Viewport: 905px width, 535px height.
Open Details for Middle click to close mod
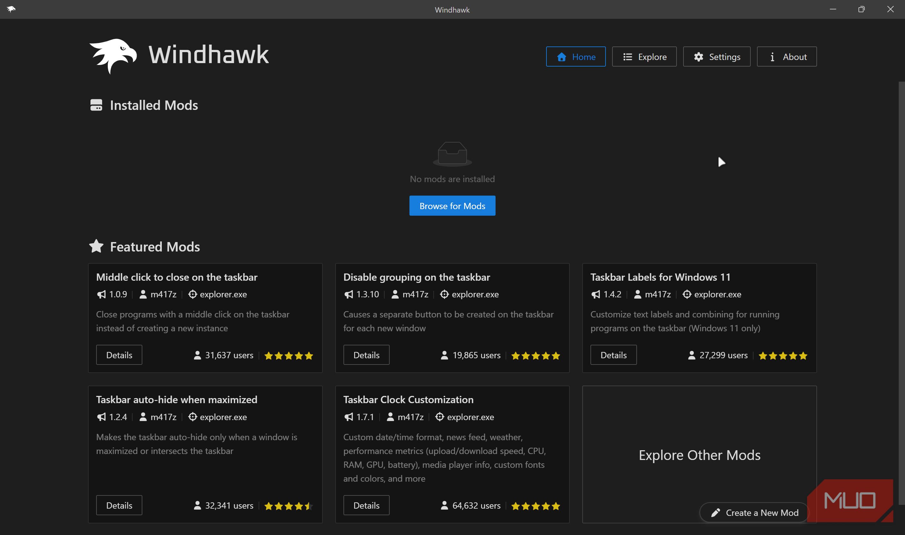point(119,355)
